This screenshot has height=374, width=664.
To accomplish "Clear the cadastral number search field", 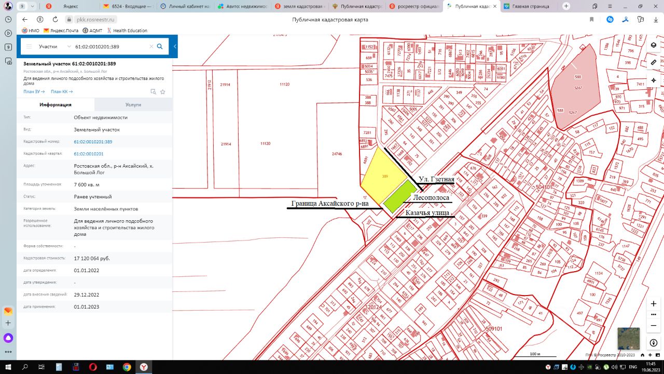I will tap(151, 46).
